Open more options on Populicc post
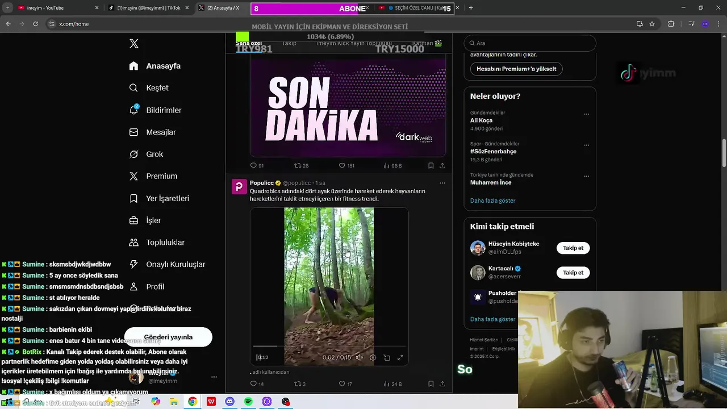The image size is (727, 409). click(x=442, y=183)
